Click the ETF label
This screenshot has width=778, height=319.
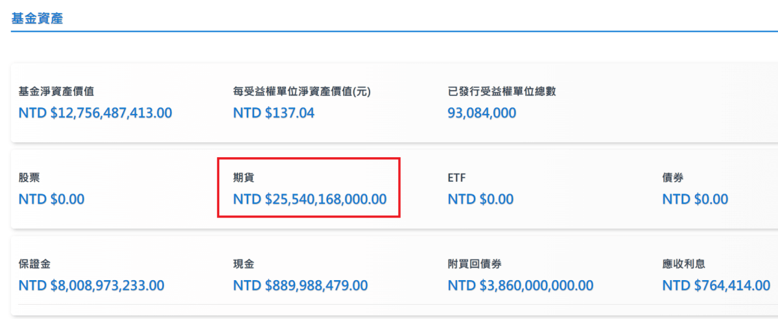click(457, 177)
